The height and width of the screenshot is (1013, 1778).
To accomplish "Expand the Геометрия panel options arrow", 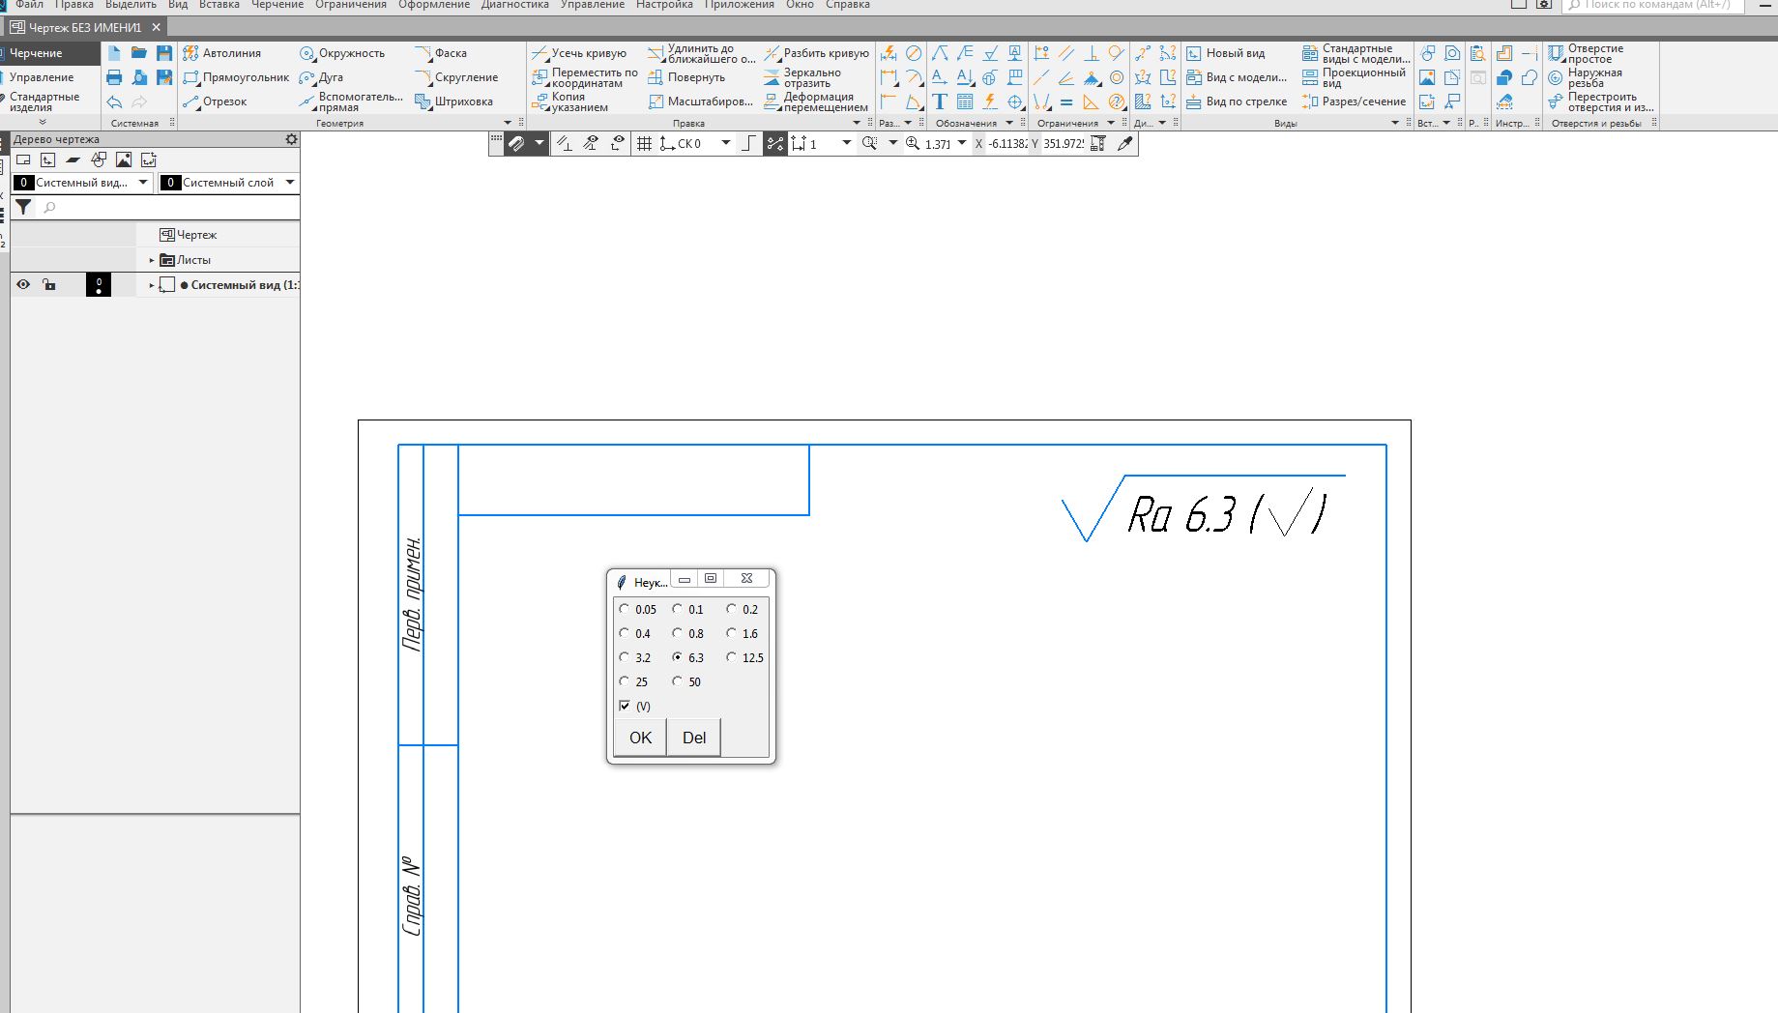I will pos(508,123).
